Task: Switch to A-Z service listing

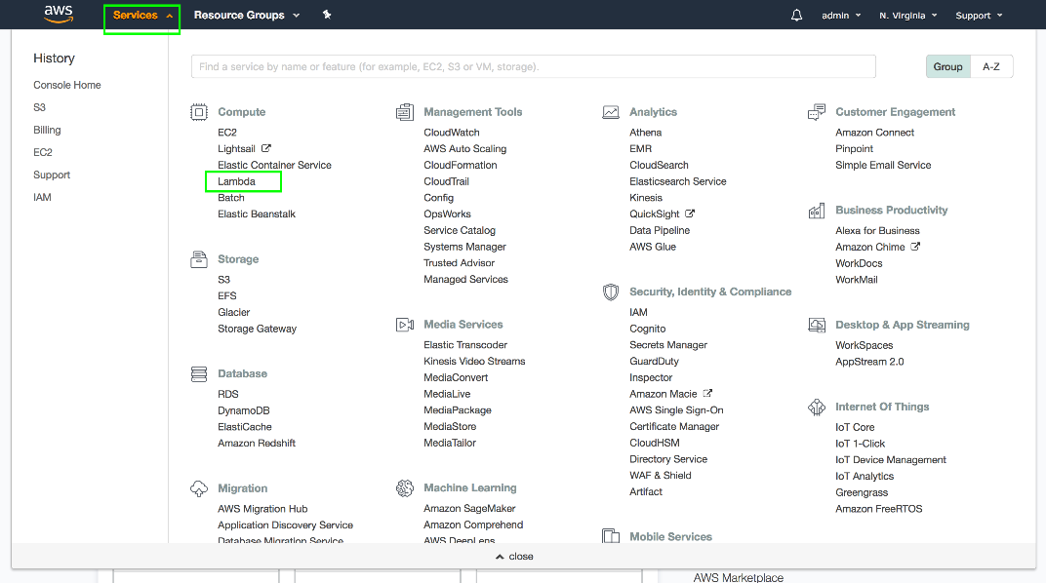Action: point(991,67)
